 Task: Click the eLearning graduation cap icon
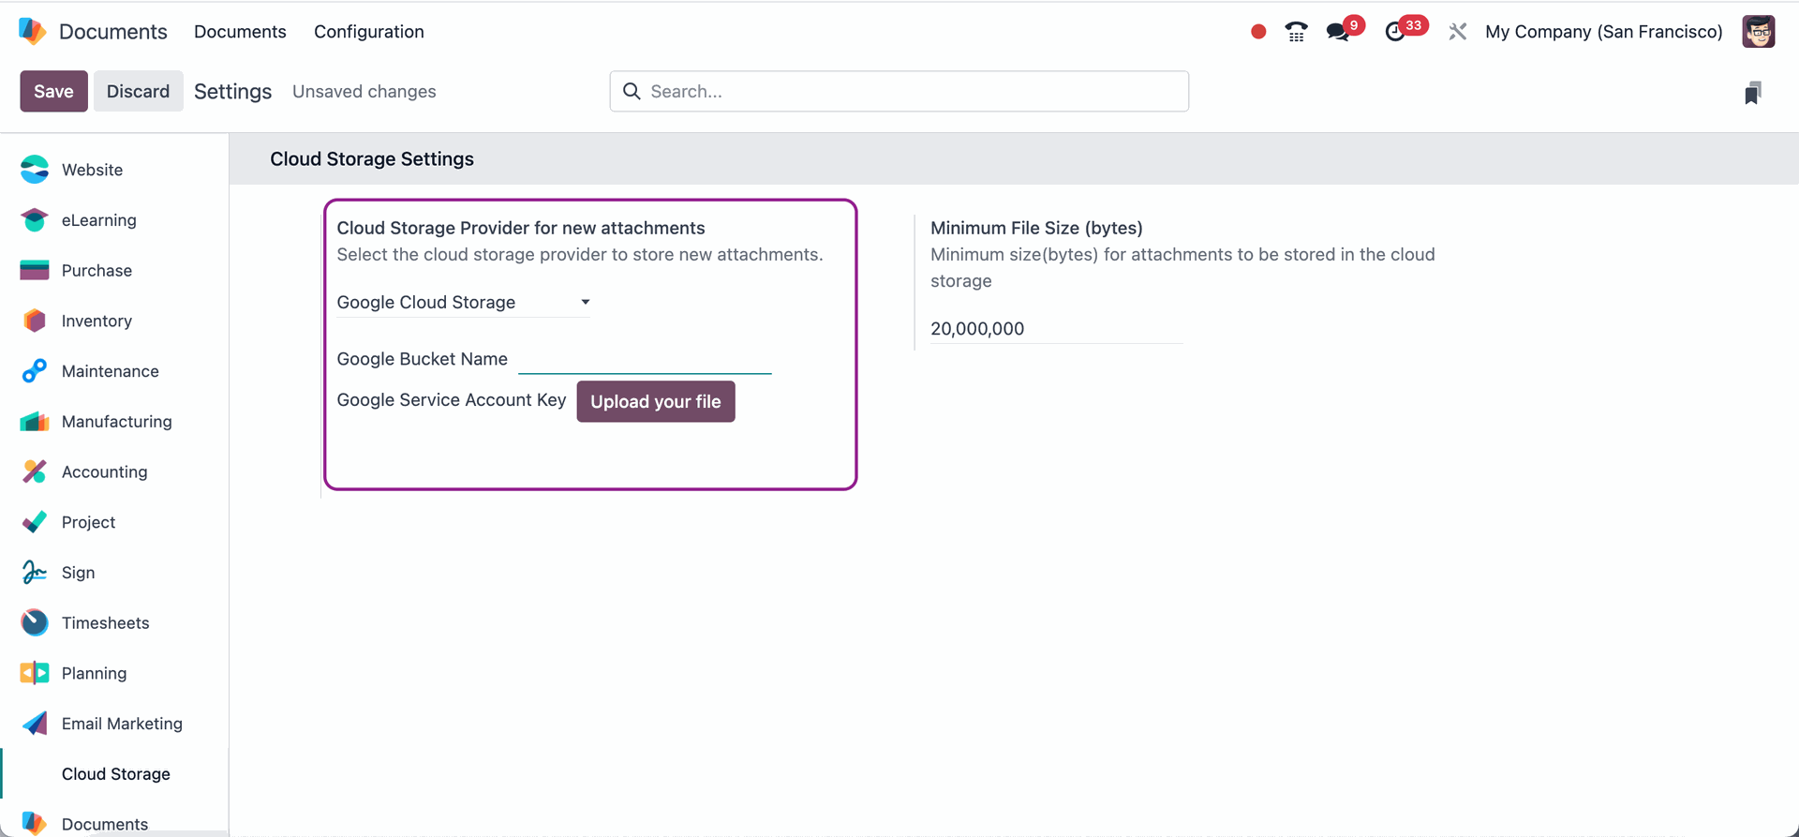35,220
